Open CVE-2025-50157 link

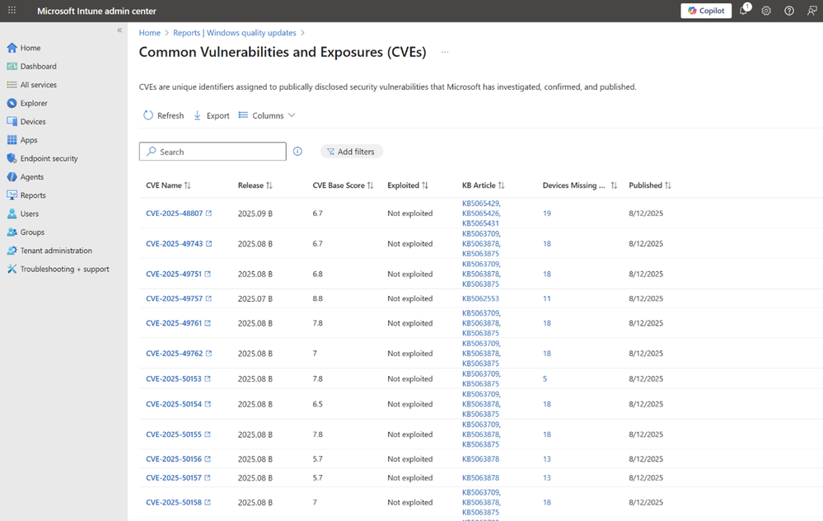(174, 478)
